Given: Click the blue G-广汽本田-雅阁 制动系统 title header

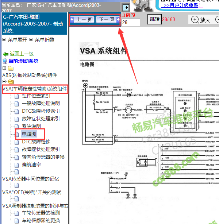Looking at the screenshot, I should [x=35, y=24].
